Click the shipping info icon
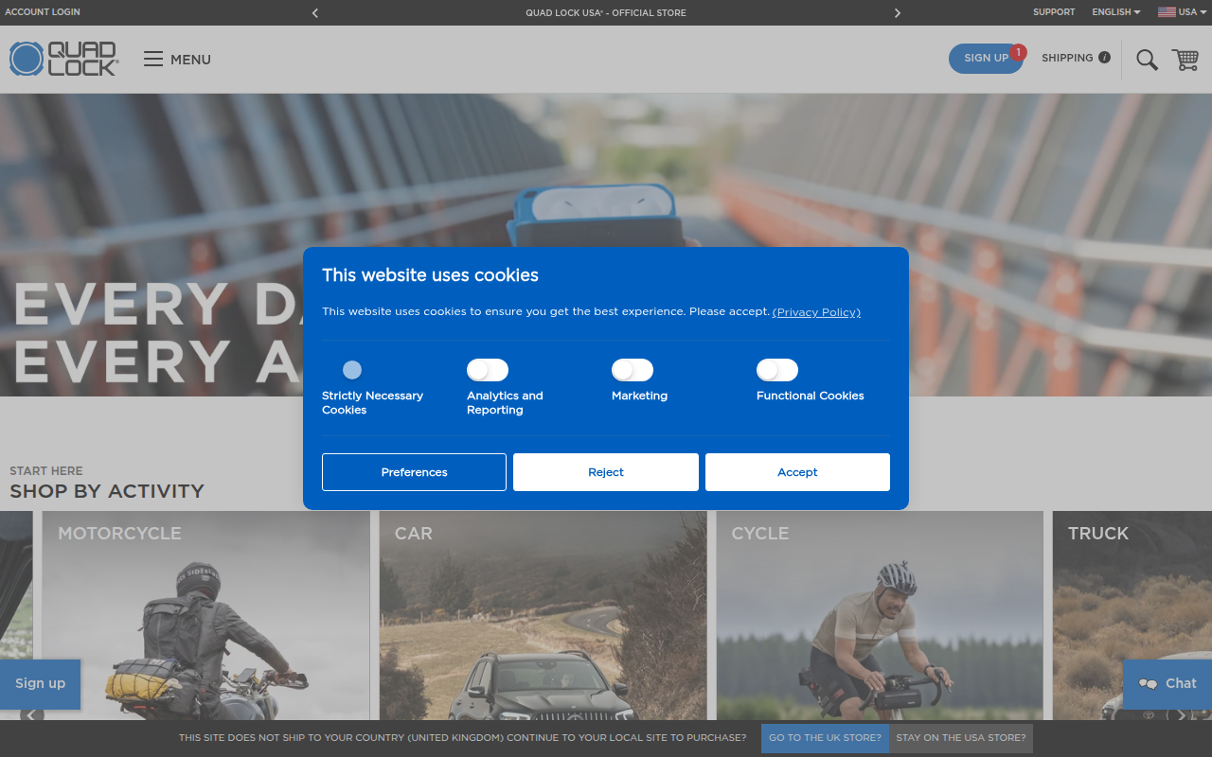 1104,58
